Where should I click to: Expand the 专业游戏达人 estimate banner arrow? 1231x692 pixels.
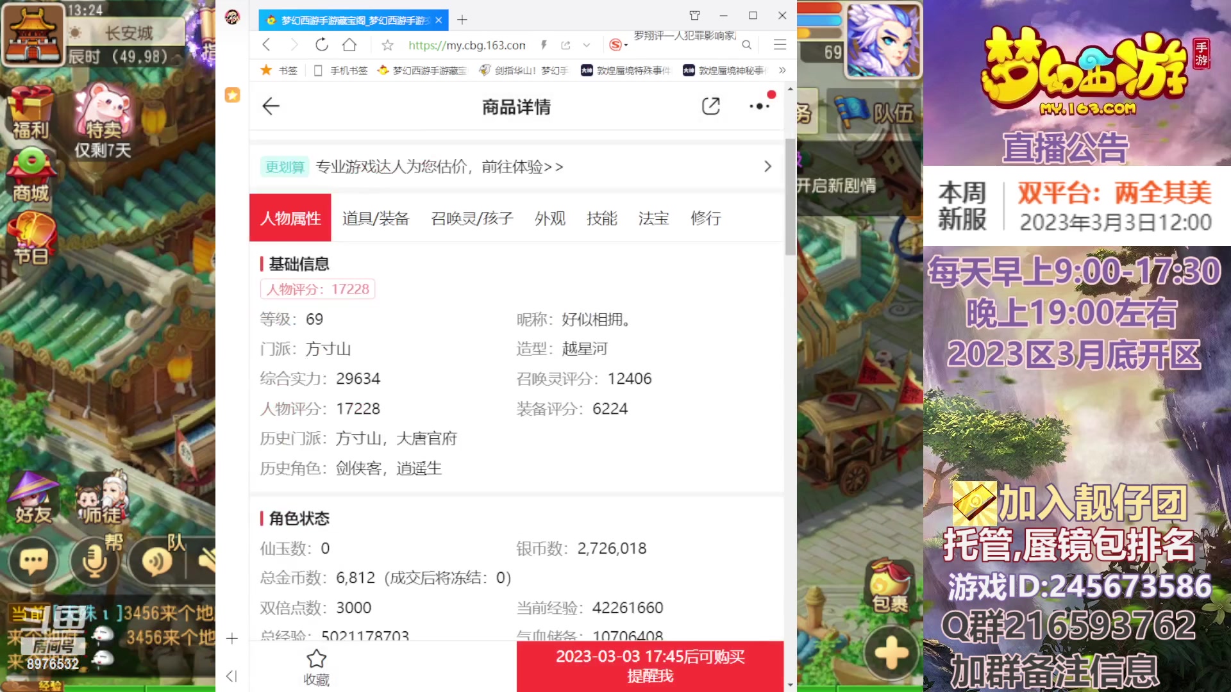pyautogui.click(x=767, y=167)
